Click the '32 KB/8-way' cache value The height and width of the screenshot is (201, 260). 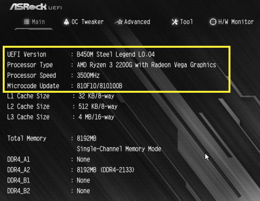pos(96,96)
